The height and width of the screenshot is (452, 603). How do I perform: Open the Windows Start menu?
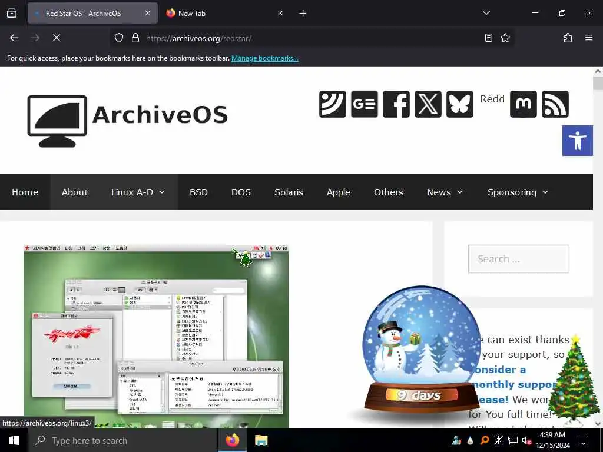14,440
